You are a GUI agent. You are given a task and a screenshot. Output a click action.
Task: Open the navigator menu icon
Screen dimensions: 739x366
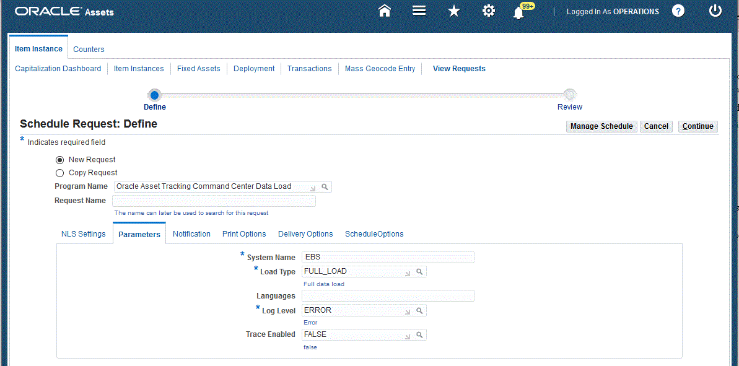419,11
